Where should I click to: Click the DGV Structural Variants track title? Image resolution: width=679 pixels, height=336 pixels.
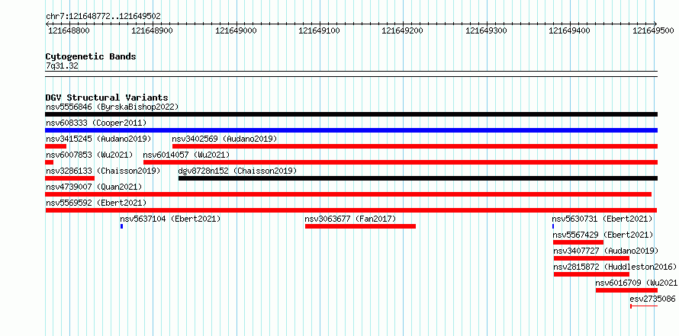(x=107, y=98)
